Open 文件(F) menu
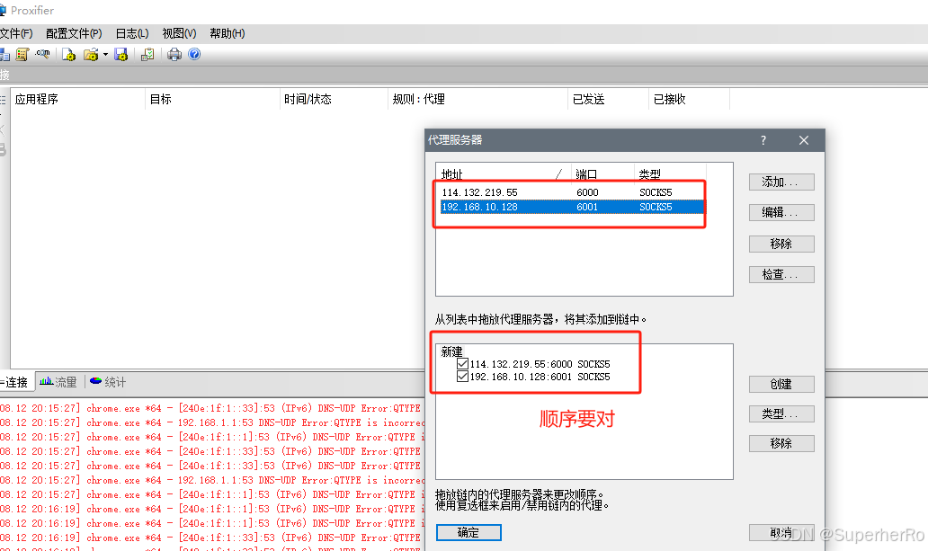This screenshot has width=928, height=551. point(16,33)
